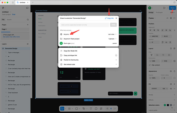
Task: Click the search icon in File panel
Action: [x=28, y=19]
